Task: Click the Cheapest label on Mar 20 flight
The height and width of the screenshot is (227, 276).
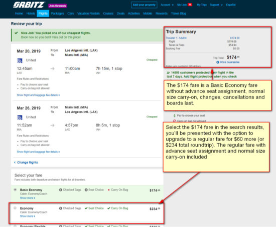Action: click(152, 60)
